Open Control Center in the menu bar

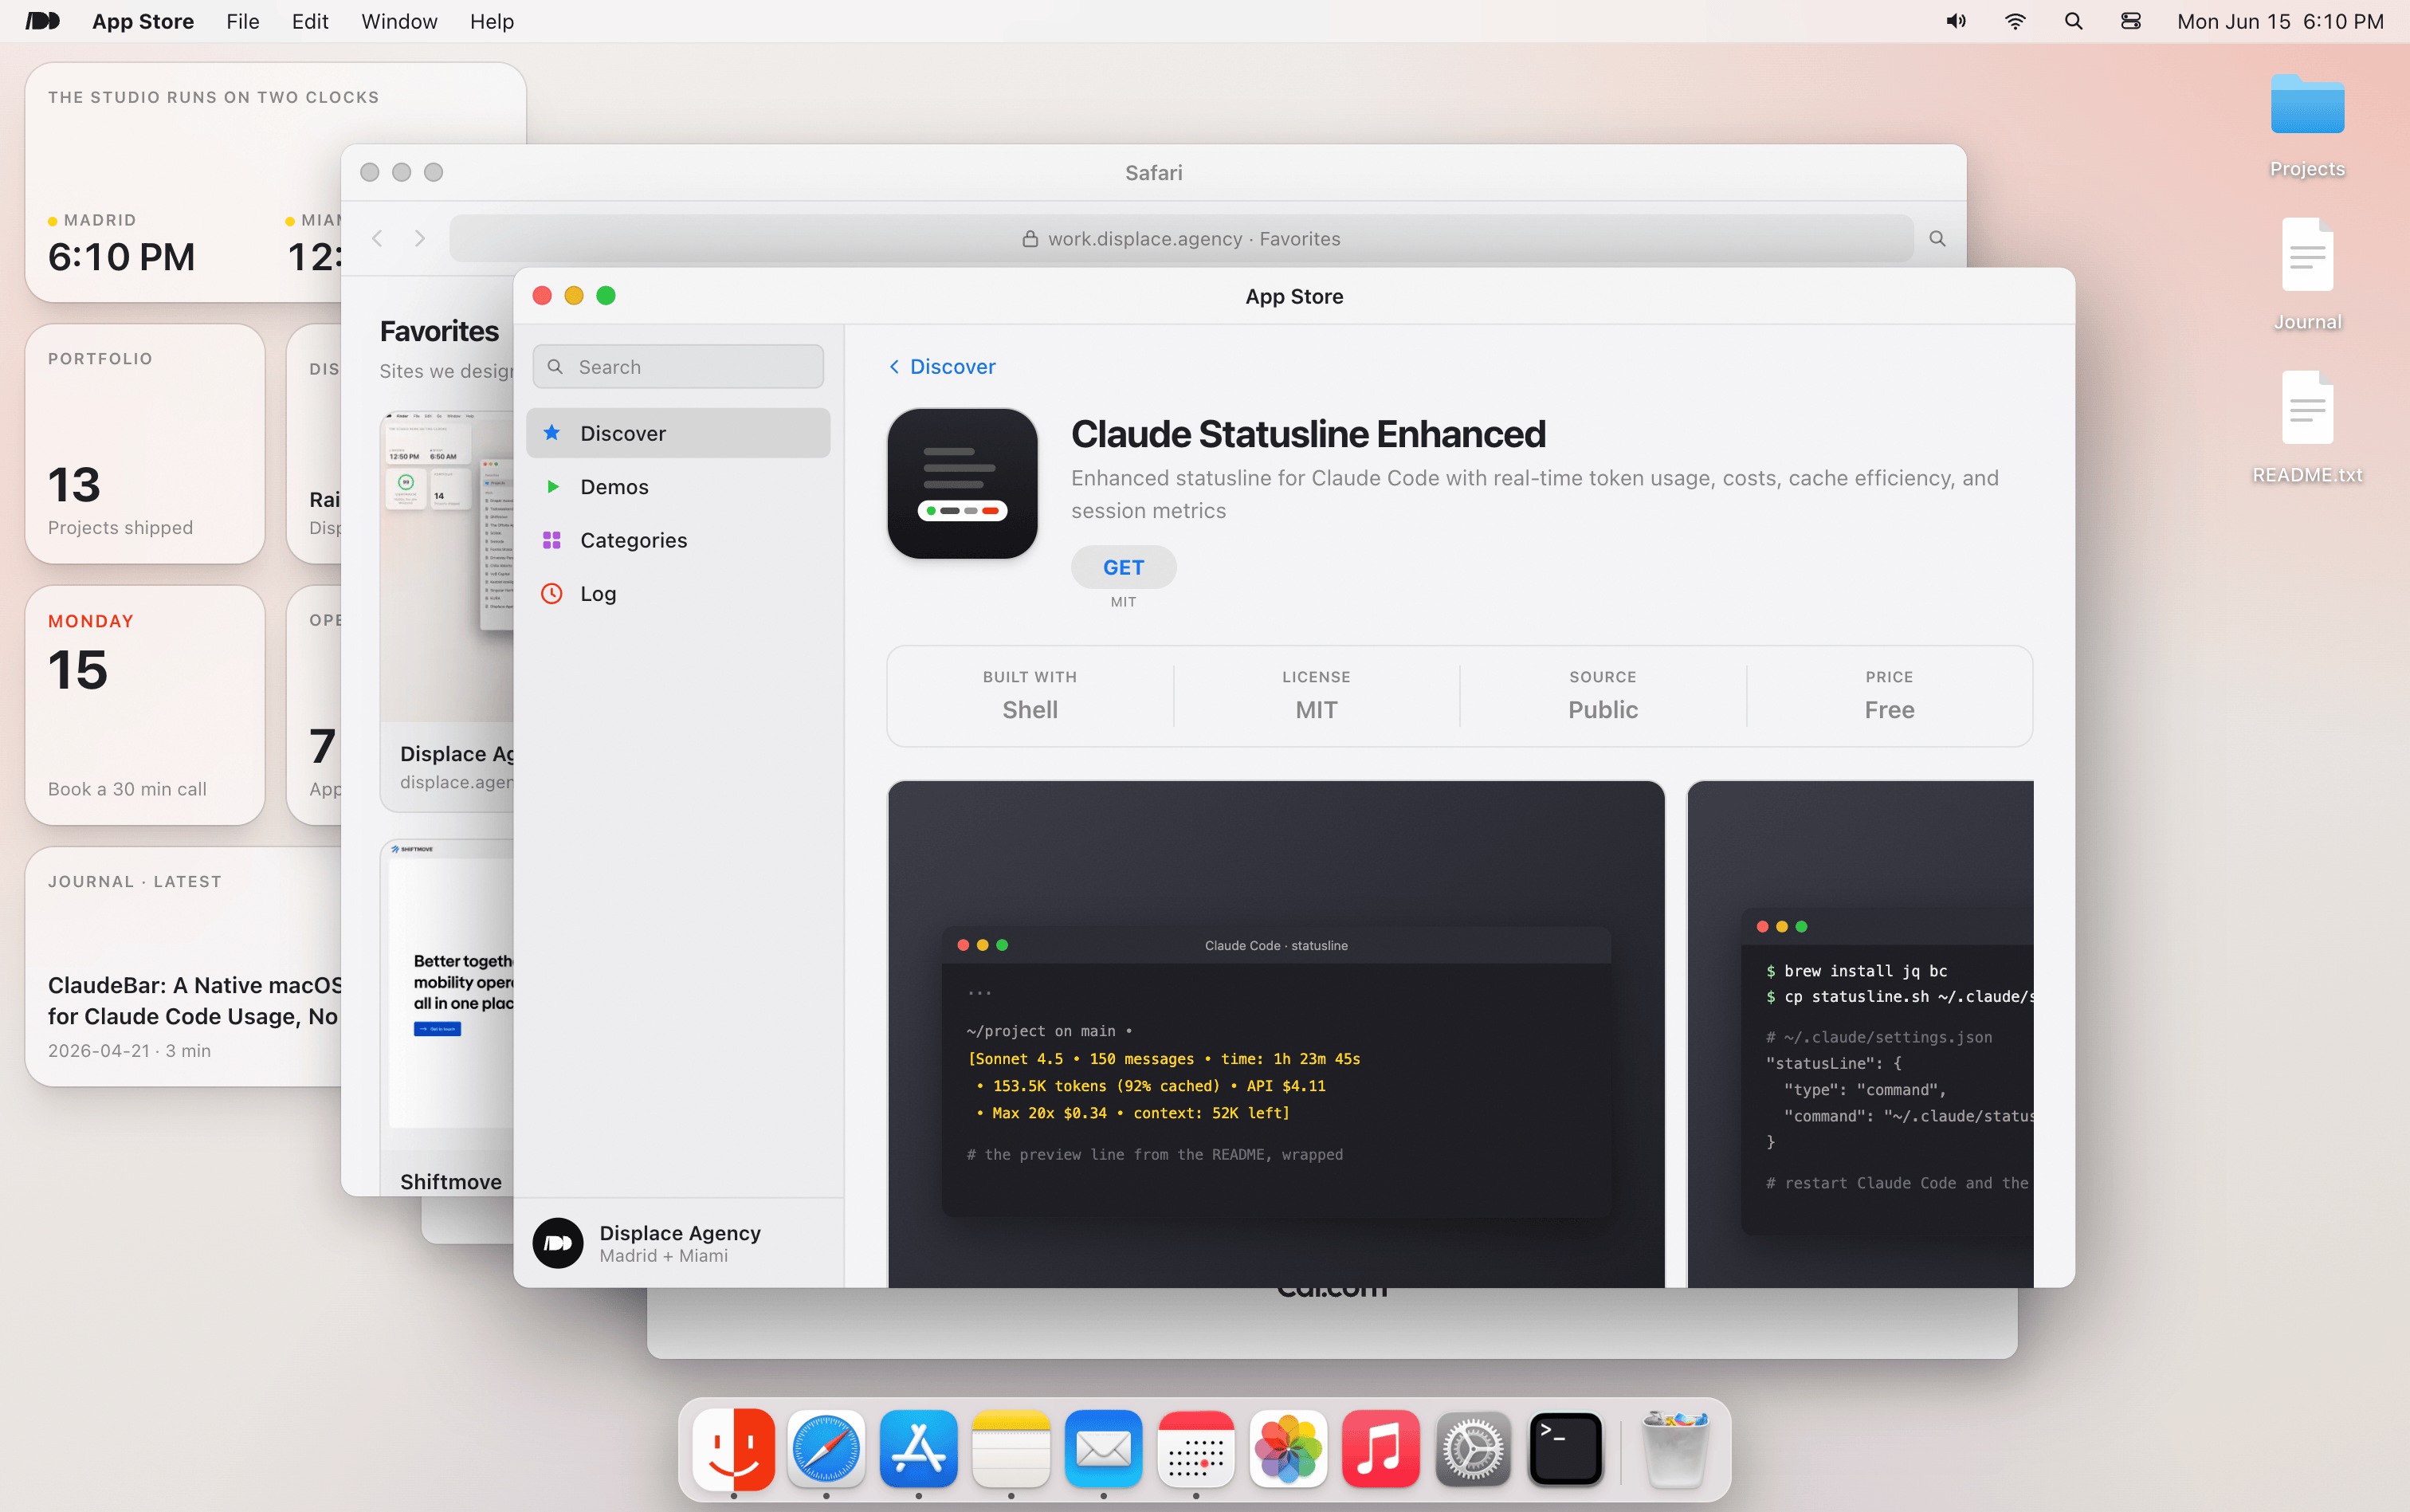2131,21
